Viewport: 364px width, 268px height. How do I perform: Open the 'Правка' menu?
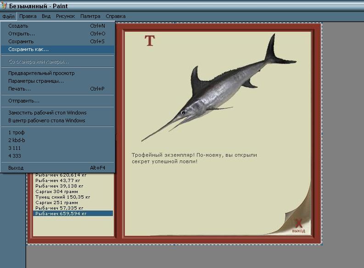pyautogui.click(x=28, y=16)
